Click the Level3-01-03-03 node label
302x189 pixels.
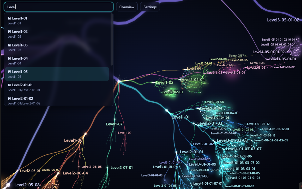point(232,140)
